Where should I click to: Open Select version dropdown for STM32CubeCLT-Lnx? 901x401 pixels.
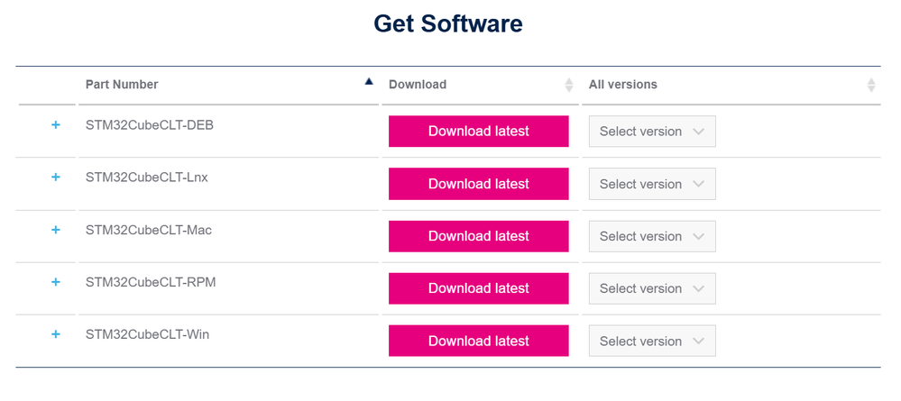pyautogui.click(x=652, y=184)
